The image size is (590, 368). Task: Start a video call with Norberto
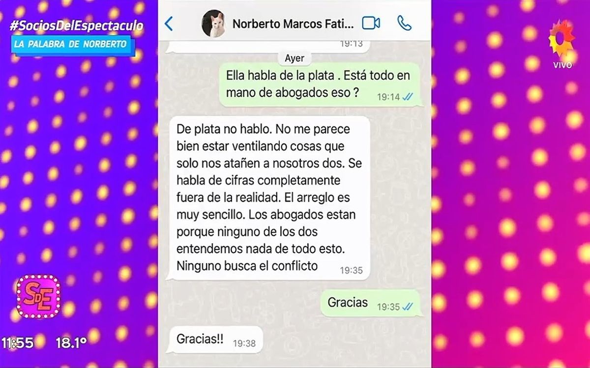[x=371, y=23]
